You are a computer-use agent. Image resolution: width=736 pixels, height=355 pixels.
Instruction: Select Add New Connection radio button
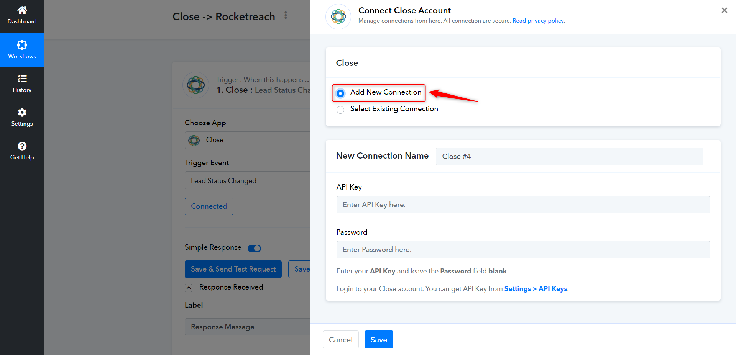point(340,93)
